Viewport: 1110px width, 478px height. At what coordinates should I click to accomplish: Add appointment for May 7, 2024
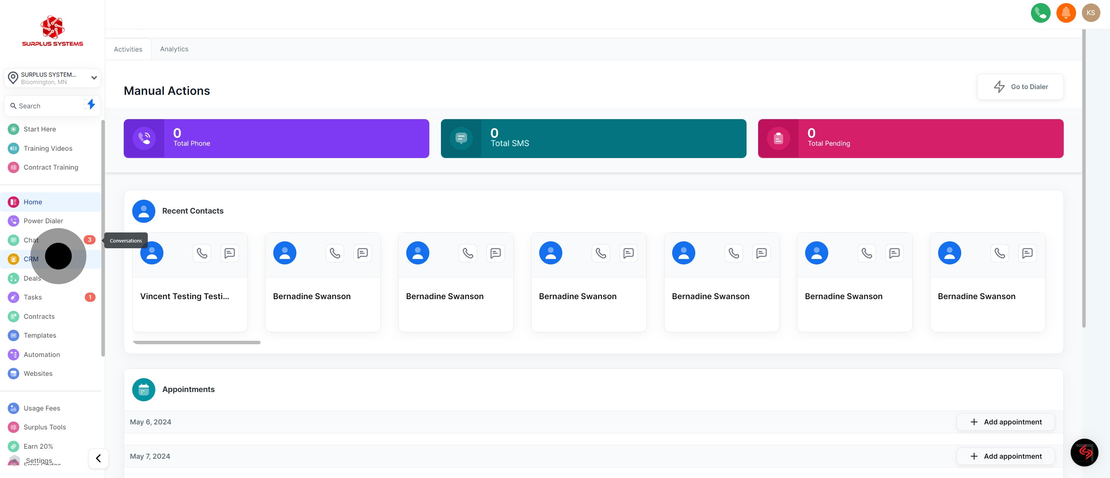(x=1005, y=456)
